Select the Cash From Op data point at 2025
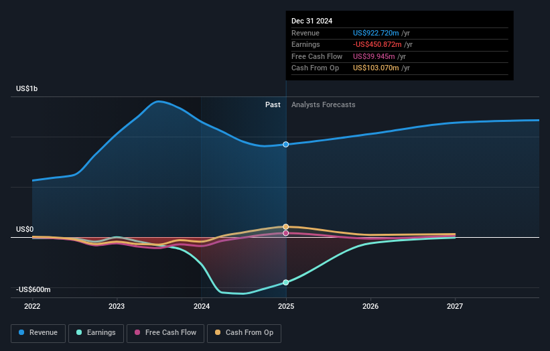This screenshot has width=550, height=351. (286, 227)
